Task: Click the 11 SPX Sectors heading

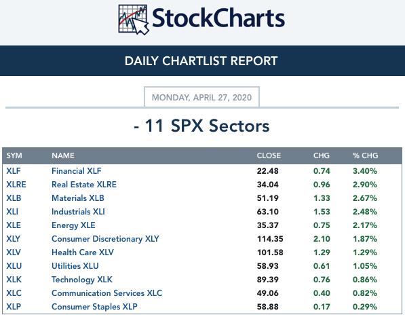Action: click(x=201, y=126)
